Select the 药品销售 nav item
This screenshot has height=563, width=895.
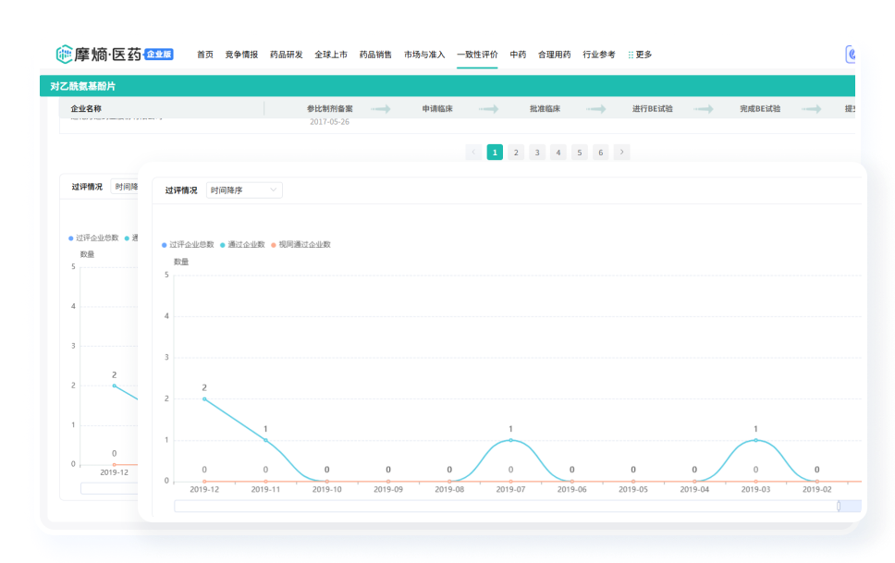point(375,55)
